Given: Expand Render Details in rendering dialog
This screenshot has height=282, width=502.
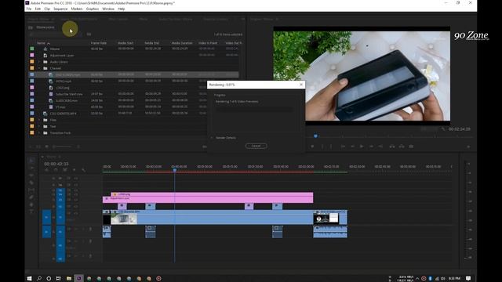Looking at the screenshot, I should [x=212, y=138].
